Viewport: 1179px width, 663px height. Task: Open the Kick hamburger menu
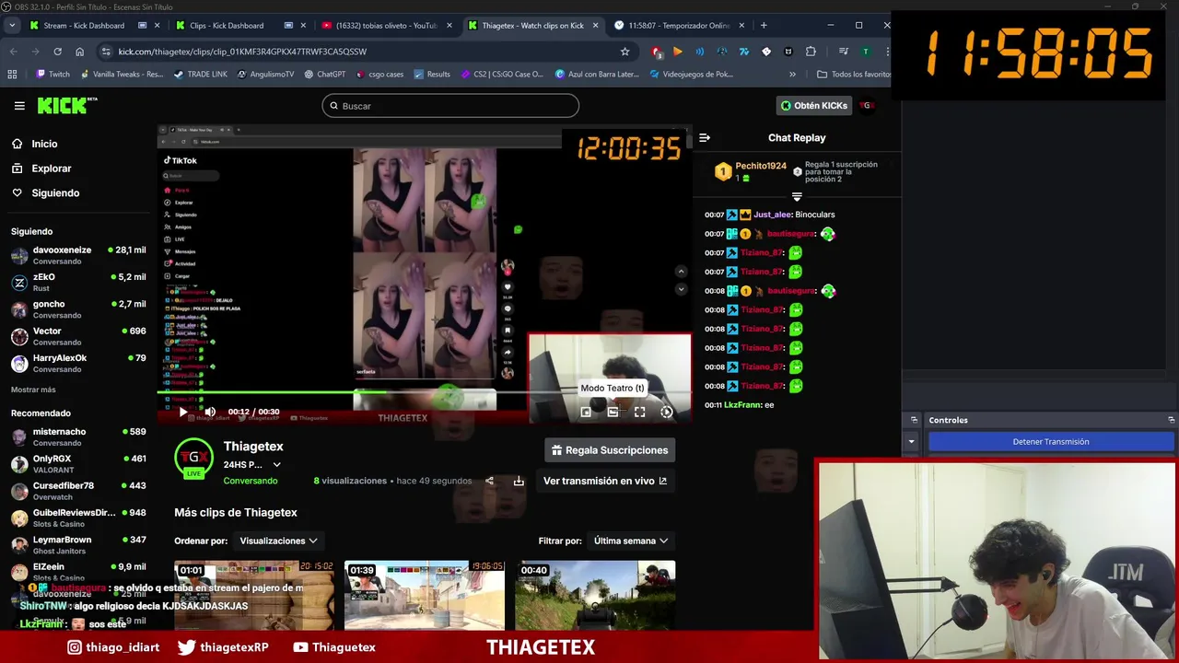coord(19,106)
